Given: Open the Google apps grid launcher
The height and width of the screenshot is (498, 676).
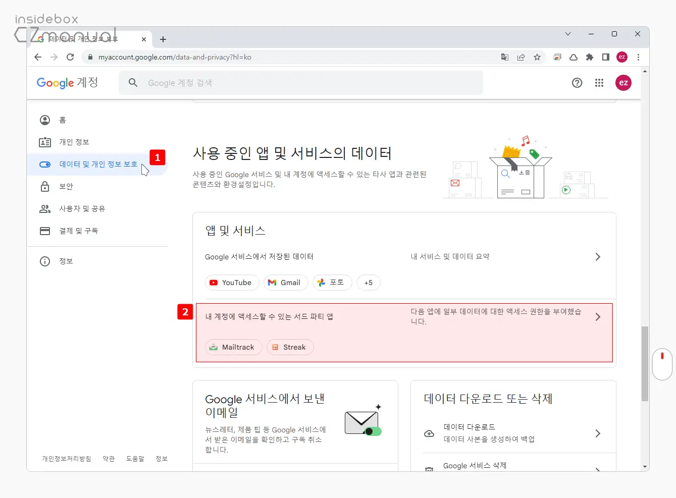Looking at the screenshot, I should (599, 83).
